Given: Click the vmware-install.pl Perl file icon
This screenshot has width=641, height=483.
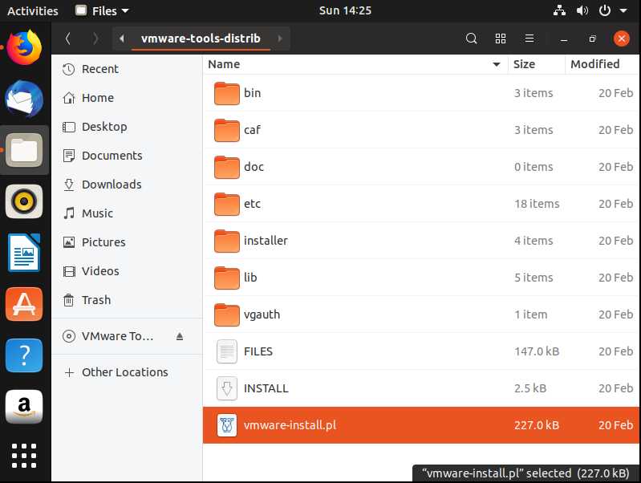Looking at the screenshot, I should [226, 425].
